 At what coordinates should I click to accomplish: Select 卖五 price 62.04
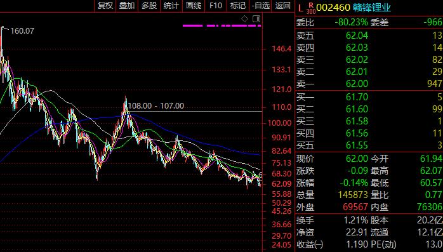click(357, 36)
